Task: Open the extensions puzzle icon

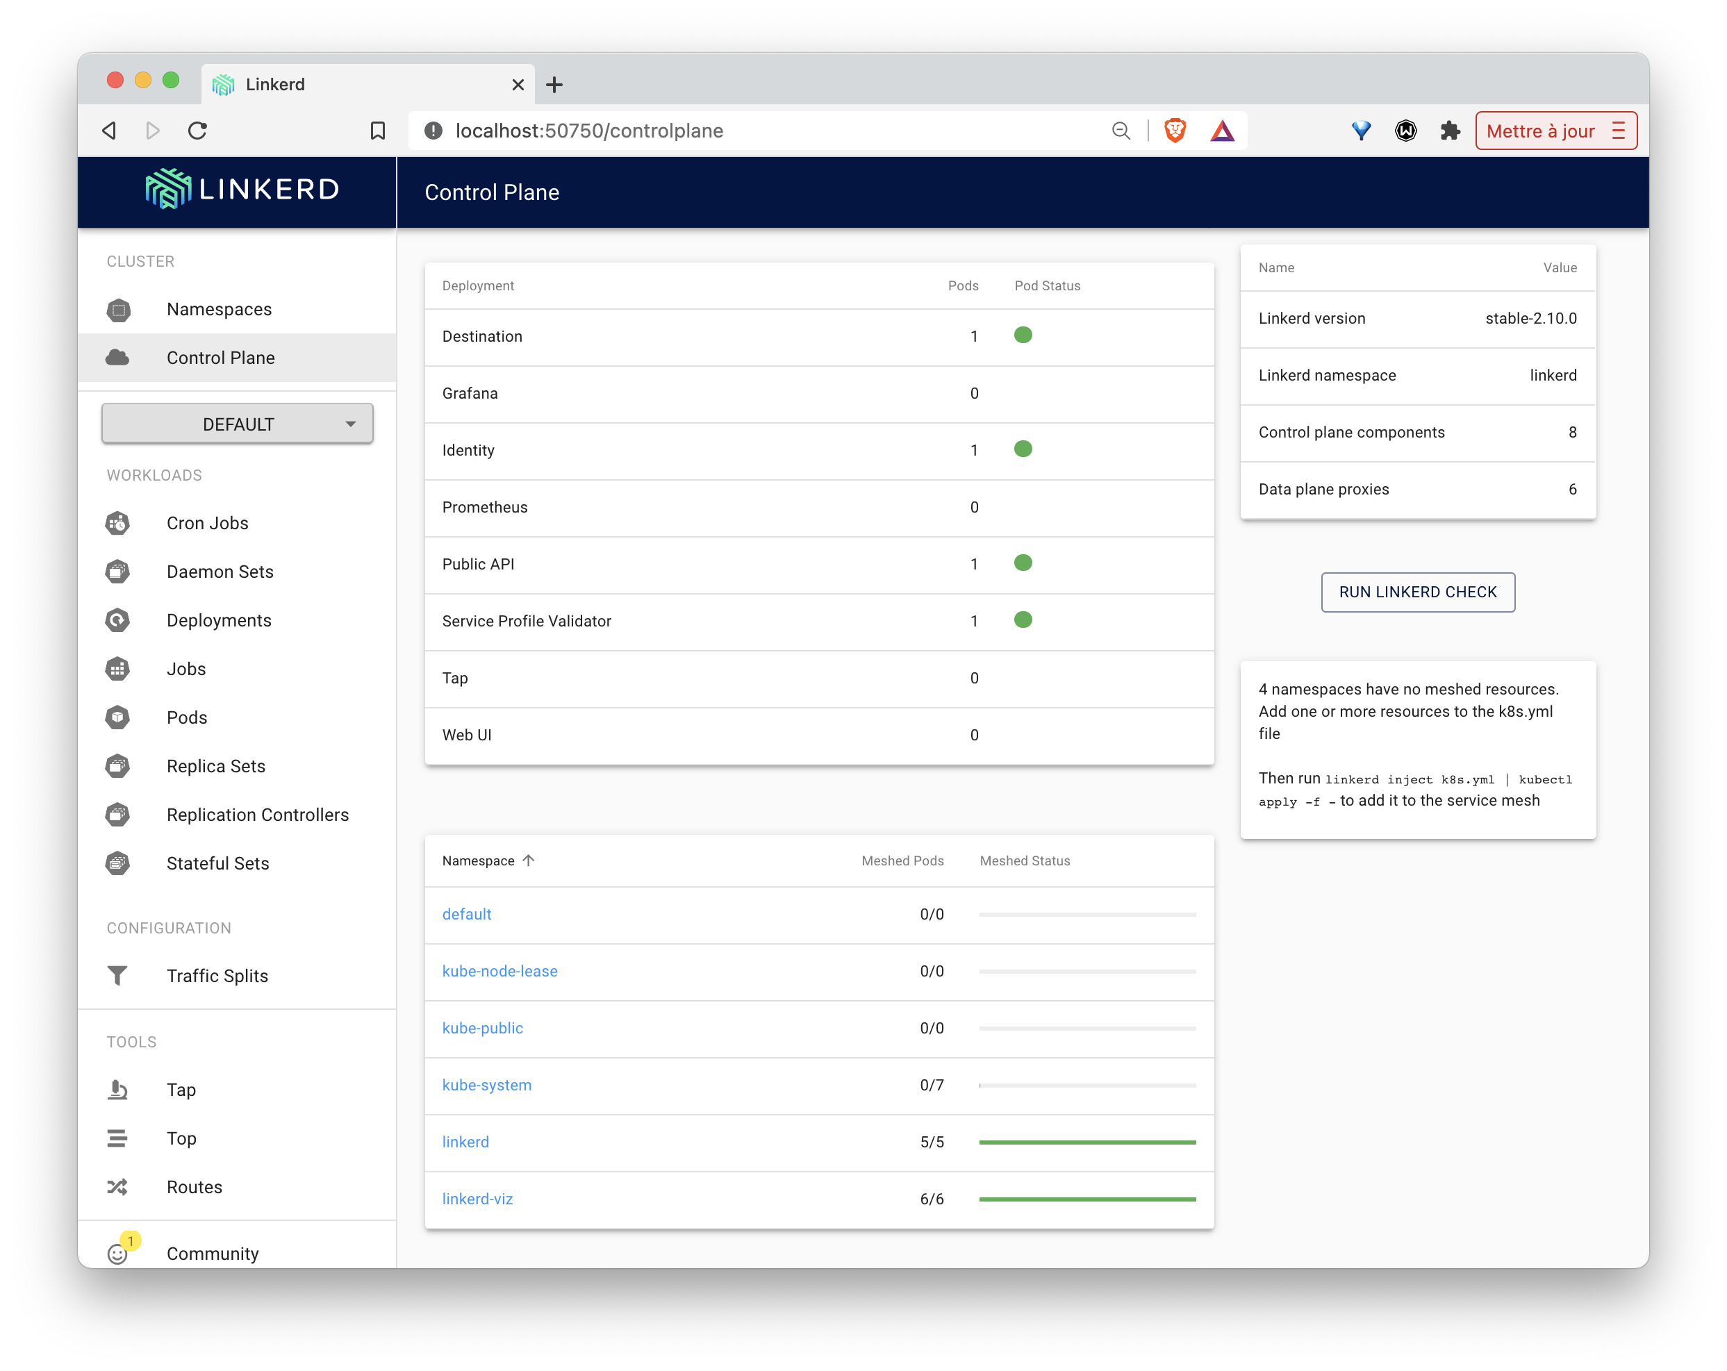Action: [1450, 131]
